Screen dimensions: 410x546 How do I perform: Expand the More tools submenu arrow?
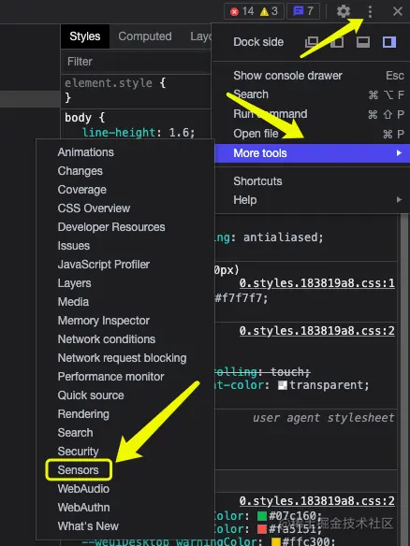point(399,153)
